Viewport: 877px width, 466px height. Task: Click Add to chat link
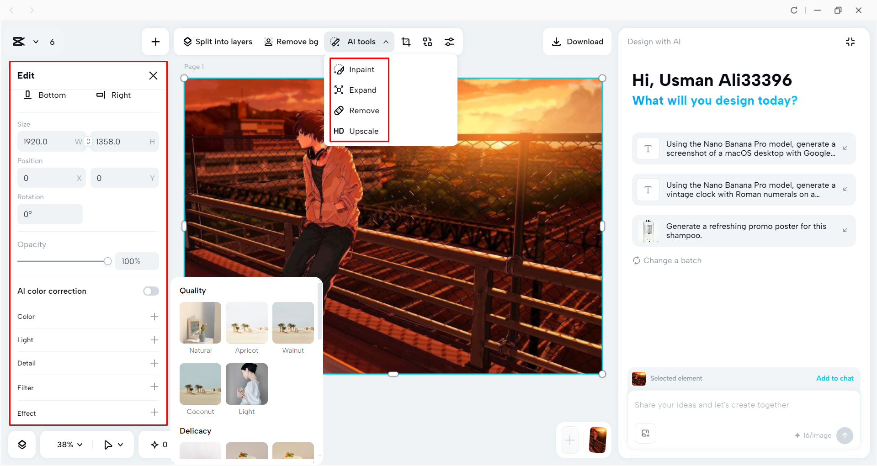click(835, 378)
